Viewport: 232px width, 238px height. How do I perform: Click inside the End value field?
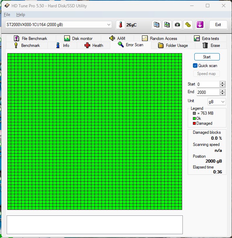click(x=208, y=92)
